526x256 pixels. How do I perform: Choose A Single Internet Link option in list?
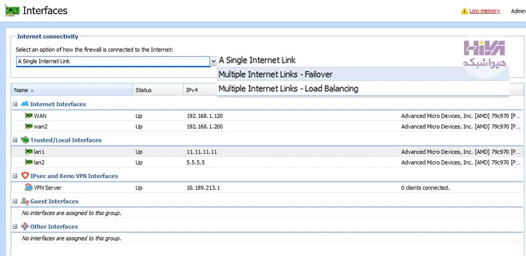pyautogui.click(x=257, y=60)
